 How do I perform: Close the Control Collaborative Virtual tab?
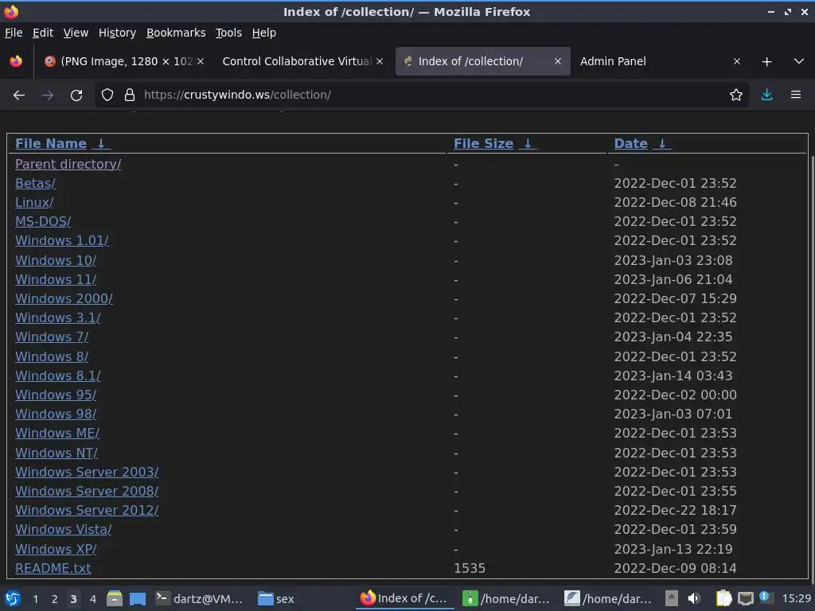coord(380,61)
